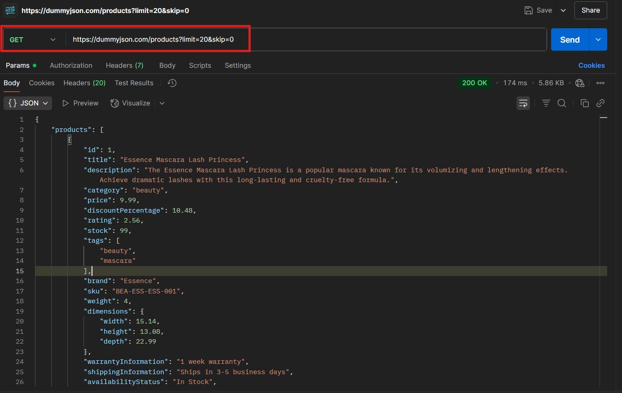Screen dimensions: 622x393
Task: Click the request title at top
Action: pyautogui.click(x=105, y=10)
